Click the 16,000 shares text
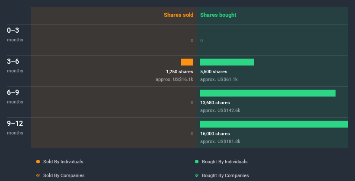The width and height of the screenshot is (355, 181). pyautogui.click(x=215, y=134)
